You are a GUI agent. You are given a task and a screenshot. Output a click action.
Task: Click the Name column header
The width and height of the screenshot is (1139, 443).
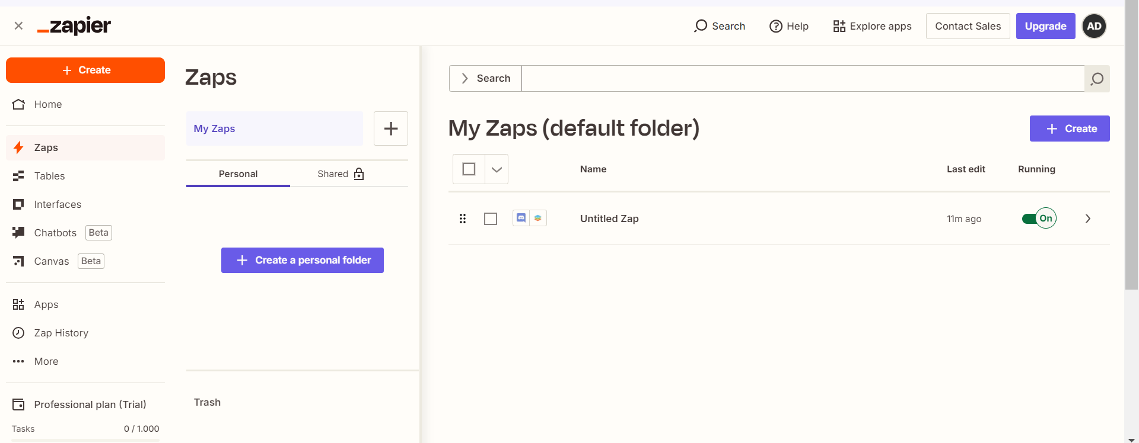[x=593, y=169]
